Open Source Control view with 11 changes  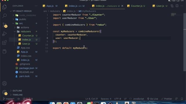click(x=5, y=25)
